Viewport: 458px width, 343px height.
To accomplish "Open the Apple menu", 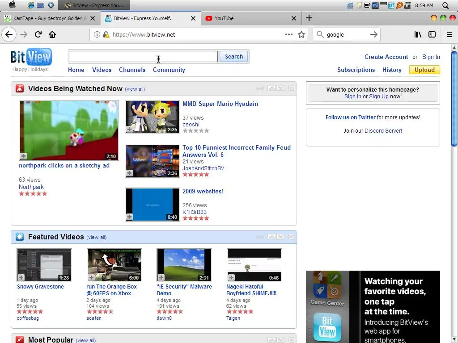I will tap(12, 5).
